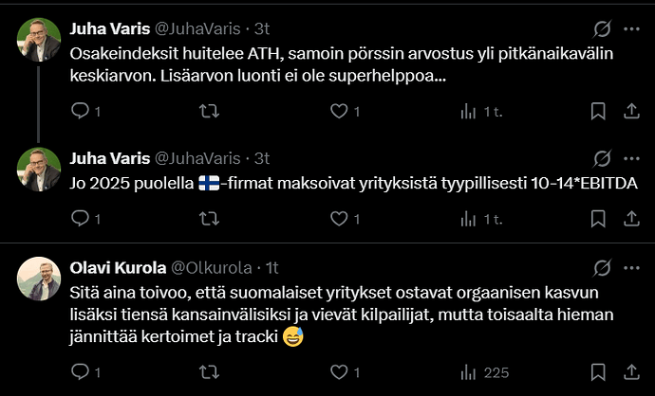Like the first Juha Varis tweet
This screenshot has height=396, width=655.
(345, 111)
